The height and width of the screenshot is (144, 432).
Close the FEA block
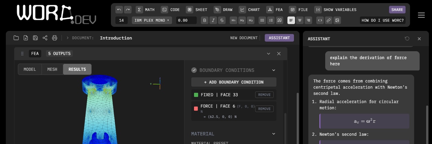click(x=279, y=54)
